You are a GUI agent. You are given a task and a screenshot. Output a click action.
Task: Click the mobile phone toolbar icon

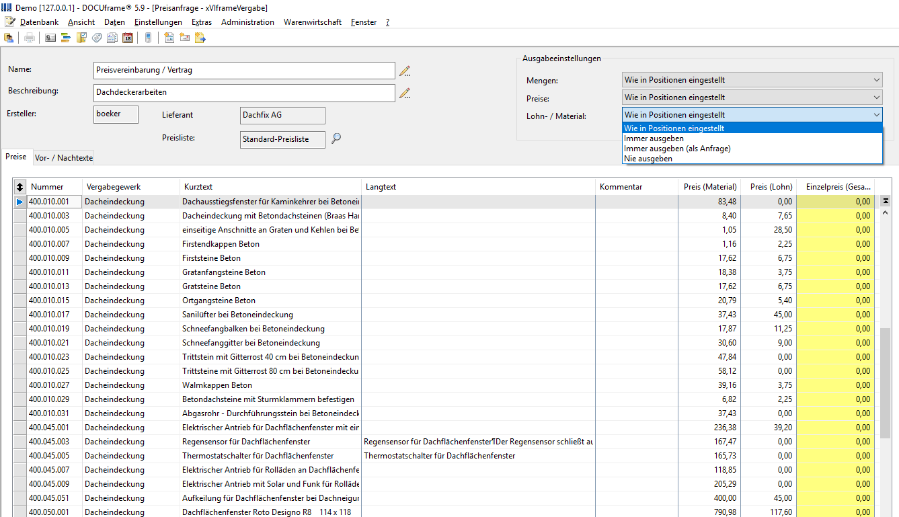click(148, 38)
